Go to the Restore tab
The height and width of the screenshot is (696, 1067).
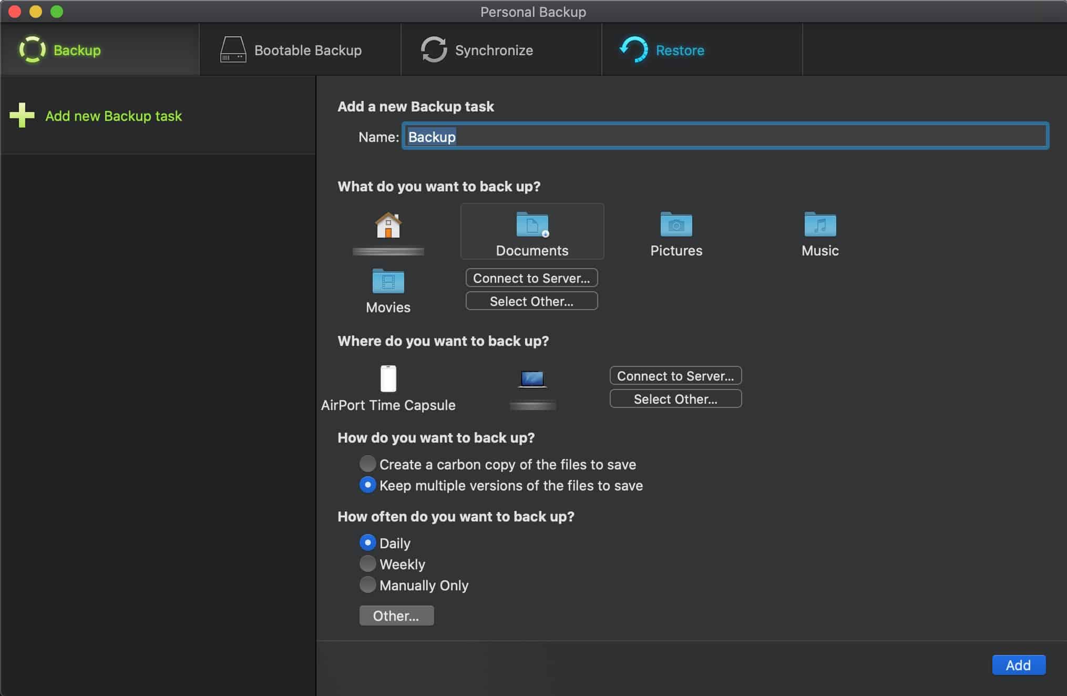702,50
